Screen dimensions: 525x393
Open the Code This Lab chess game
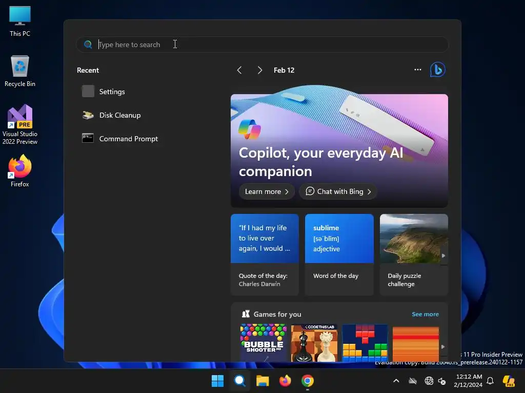(314, 343)
